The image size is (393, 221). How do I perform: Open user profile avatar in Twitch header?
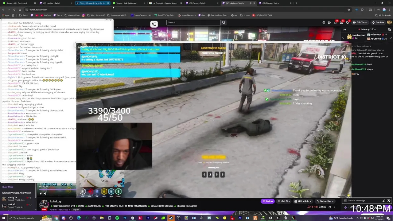pyautogui.click(x=389, y=22)
